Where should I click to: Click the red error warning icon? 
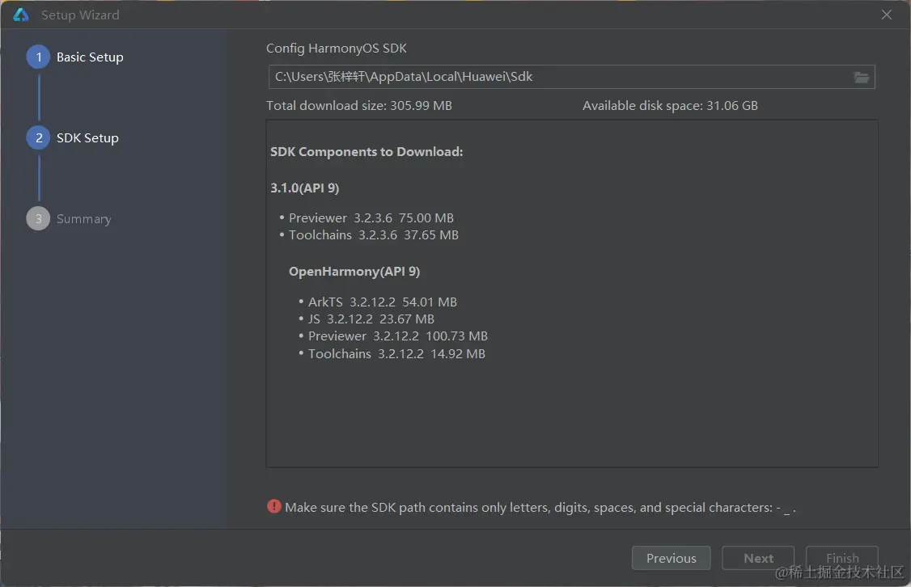pyautogui.click(x=274, y=507)
